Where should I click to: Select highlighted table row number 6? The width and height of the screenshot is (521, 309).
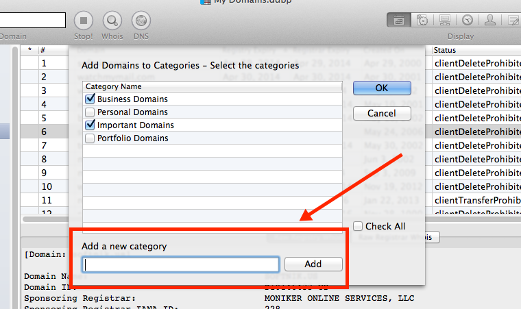[x=44, y=132]
